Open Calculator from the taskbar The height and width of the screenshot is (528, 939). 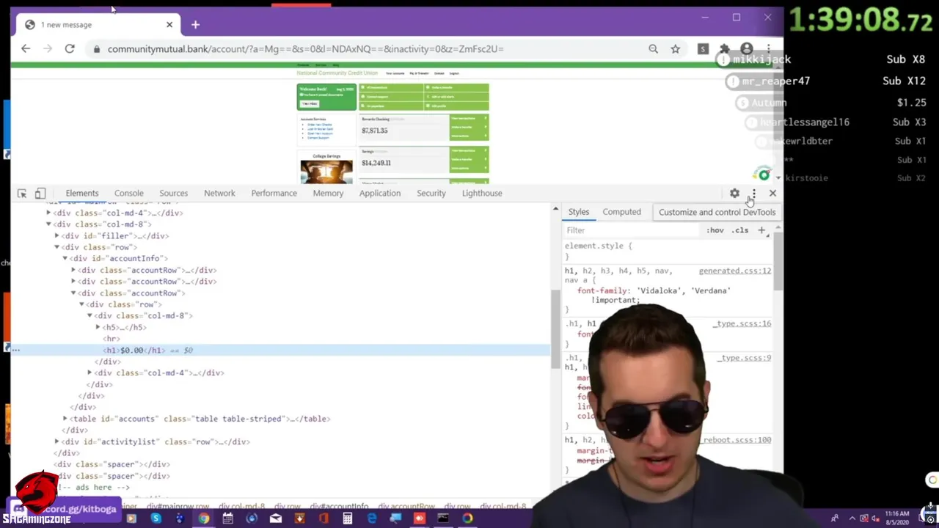pos(347,519)
